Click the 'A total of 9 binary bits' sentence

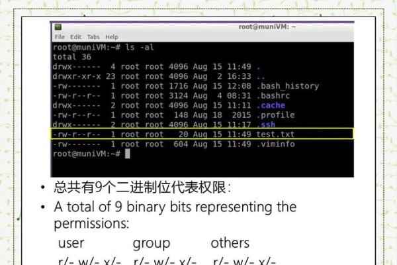coord(175,215)
